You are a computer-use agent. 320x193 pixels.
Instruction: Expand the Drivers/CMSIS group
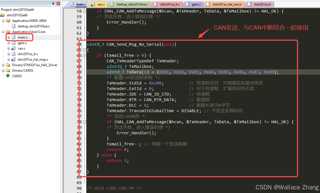coord(3,71)
